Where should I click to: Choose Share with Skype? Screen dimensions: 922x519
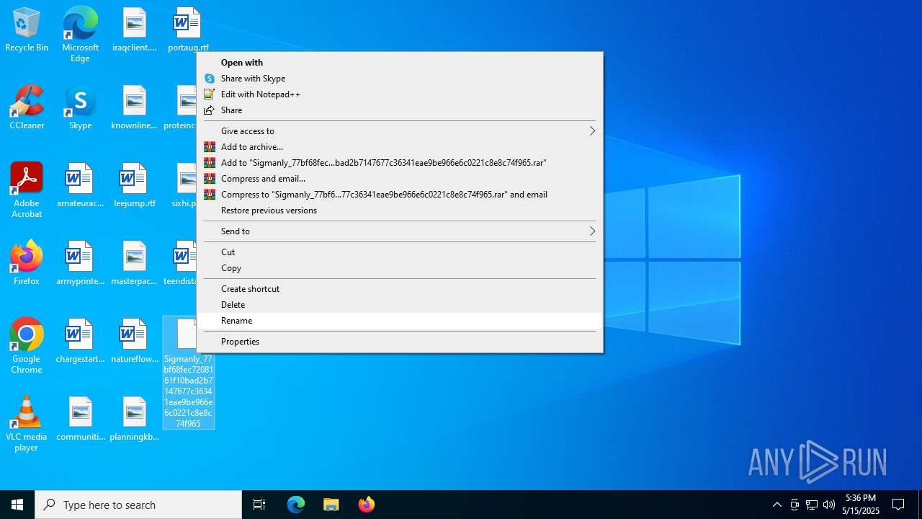tap(400, 79)
